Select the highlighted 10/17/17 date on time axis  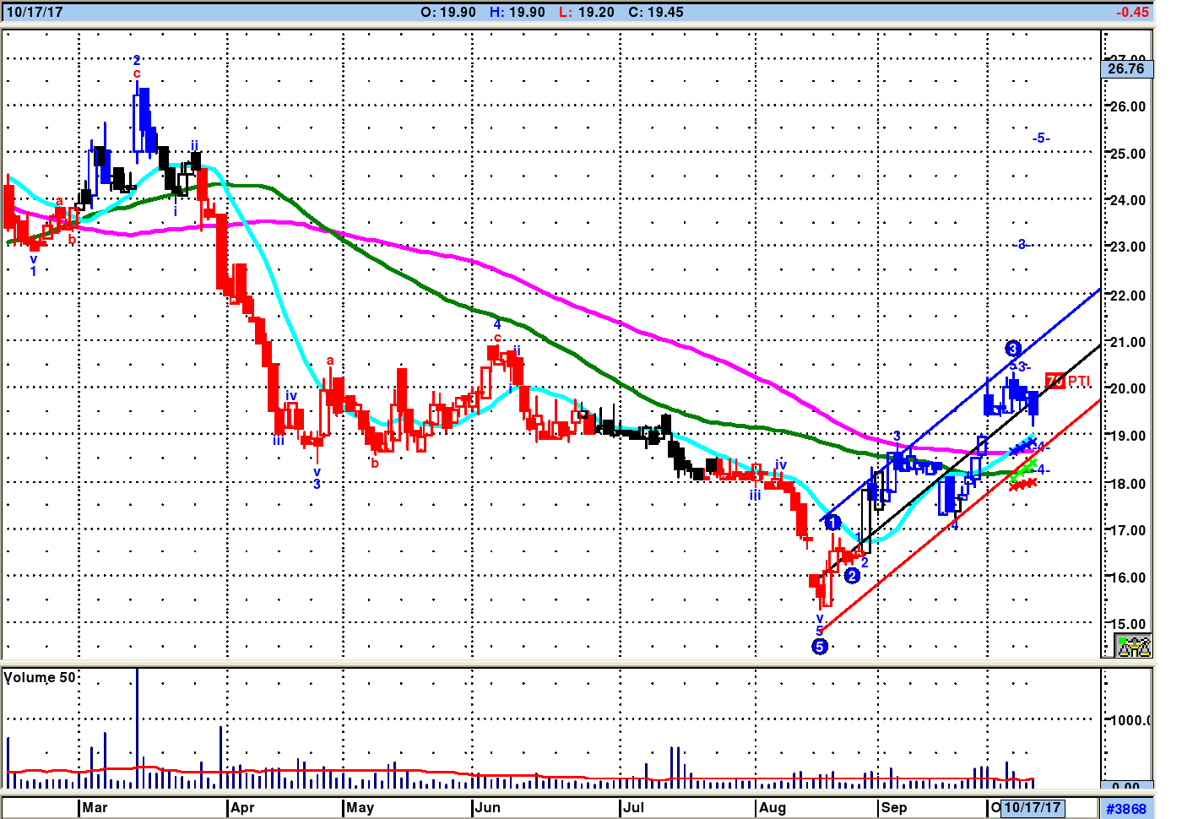[1032, 808]
